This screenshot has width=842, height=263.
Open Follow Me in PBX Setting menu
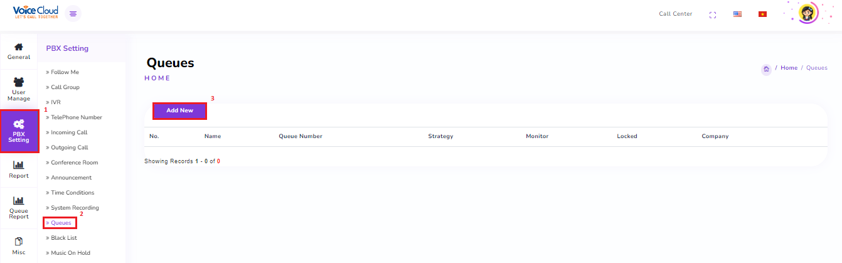(x=65, y=72)
